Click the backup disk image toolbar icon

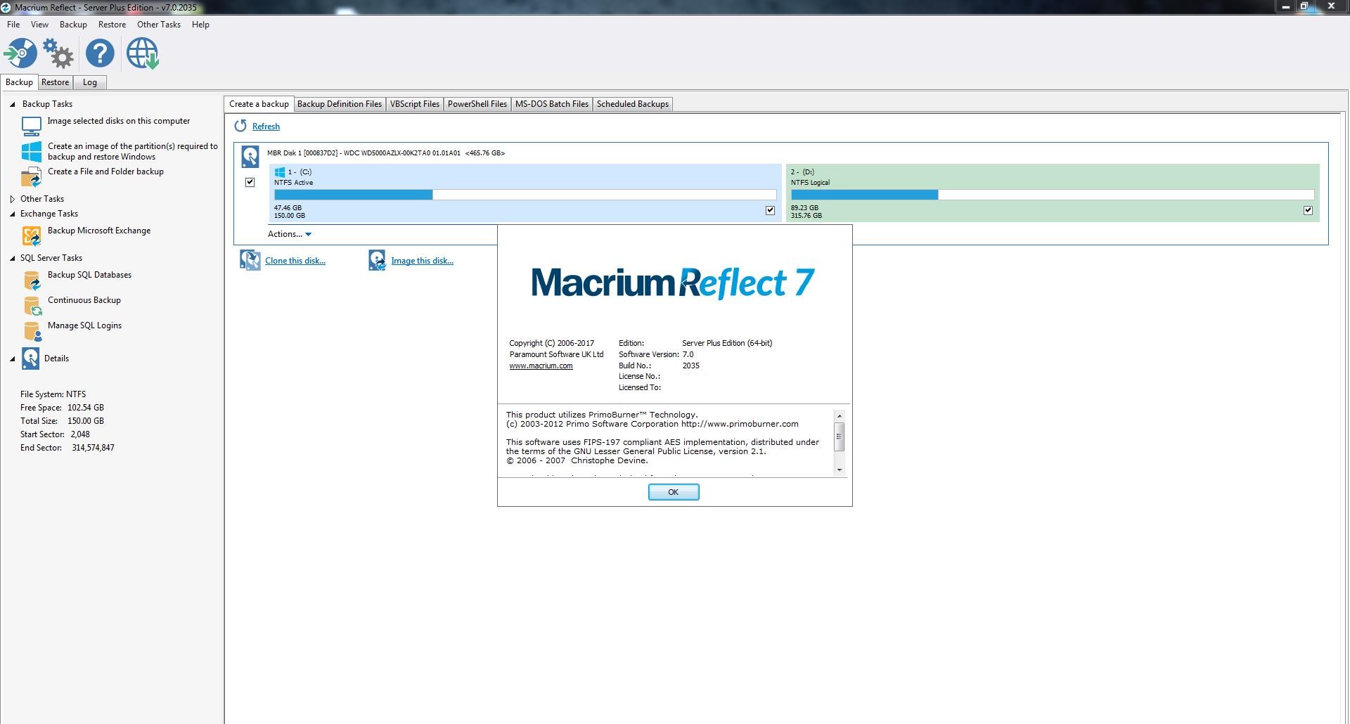pos(20,53)
